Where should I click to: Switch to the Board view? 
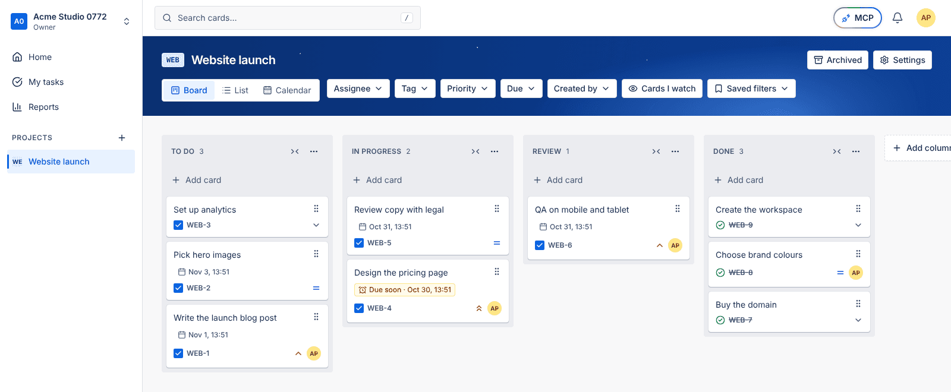coord(189,90)
